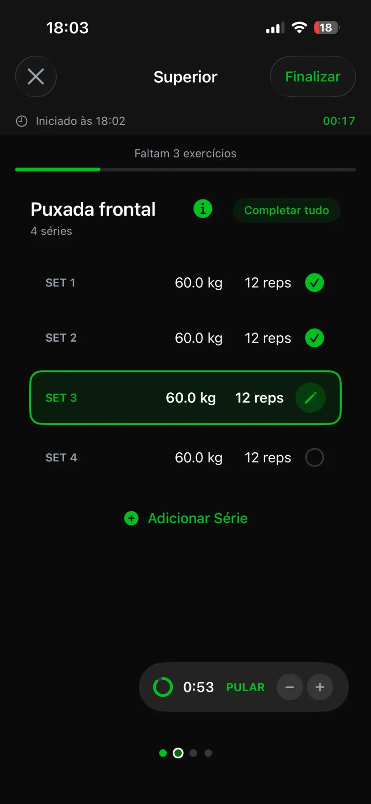The height and width of the screenshot is (804, 371).
Task: Tap the clock icon beside Iniciado às
Action: pyautogui.click(x=22, y=121)
